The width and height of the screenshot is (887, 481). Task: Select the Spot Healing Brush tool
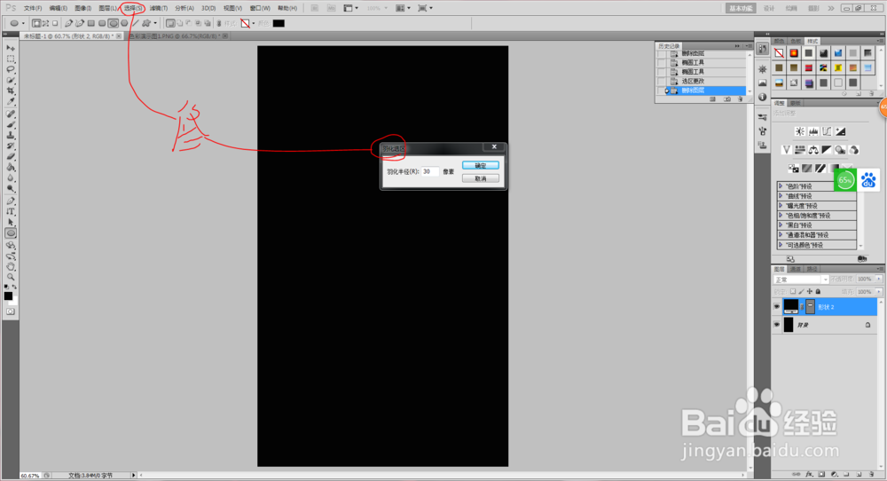click(11, 114)
